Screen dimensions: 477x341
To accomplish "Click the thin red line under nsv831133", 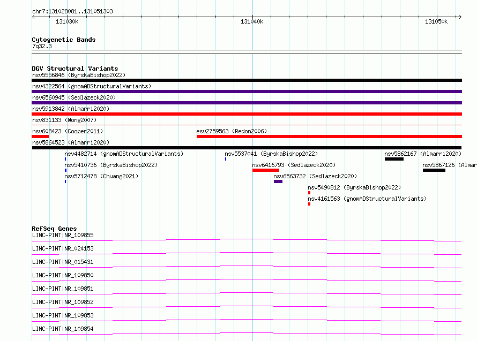I will [247, 125].
